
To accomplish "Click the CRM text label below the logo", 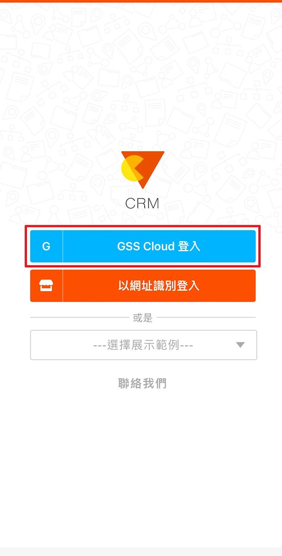I will pyautogui.click(x=142, y=203).
